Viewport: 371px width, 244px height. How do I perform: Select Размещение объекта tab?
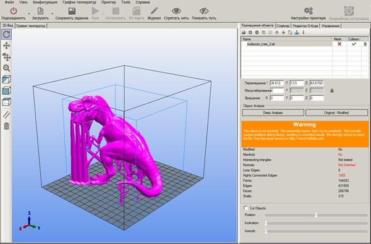point(257,25)
